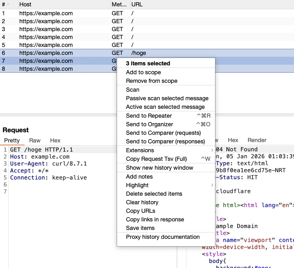Select 'Scan' from context menu
294x268 pixels.
pos(166,90)
